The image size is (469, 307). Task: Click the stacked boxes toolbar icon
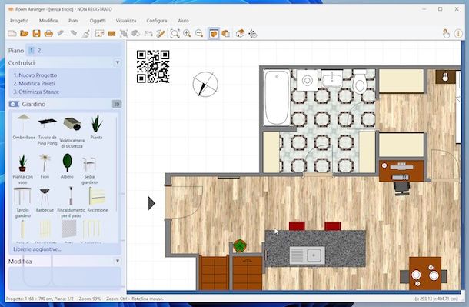(x=226, y=34)
